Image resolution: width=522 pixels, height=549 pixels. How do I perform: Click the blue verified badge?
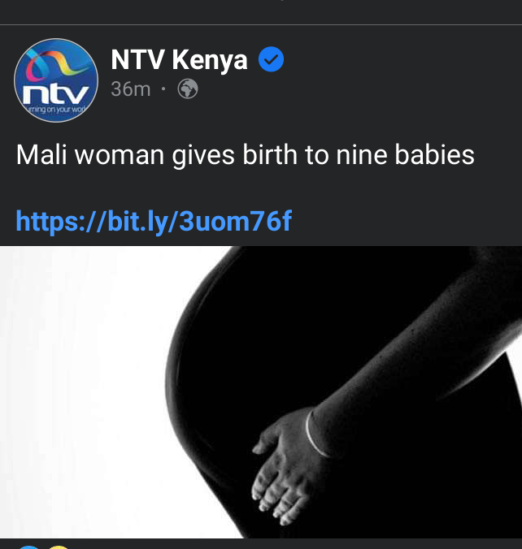point(271,59)
